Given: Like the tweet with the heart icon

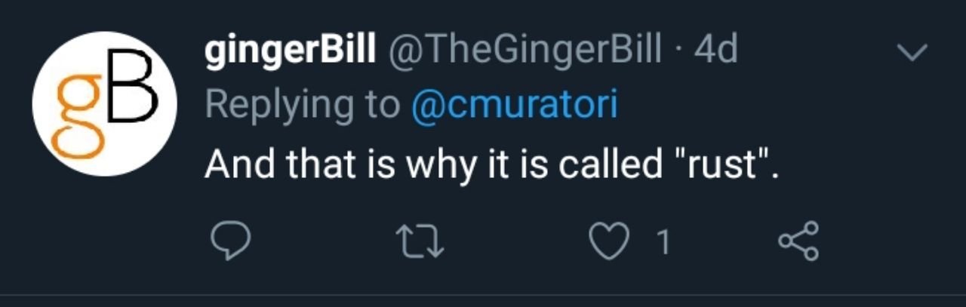Looking at the screenshot, I should (608, 242).
